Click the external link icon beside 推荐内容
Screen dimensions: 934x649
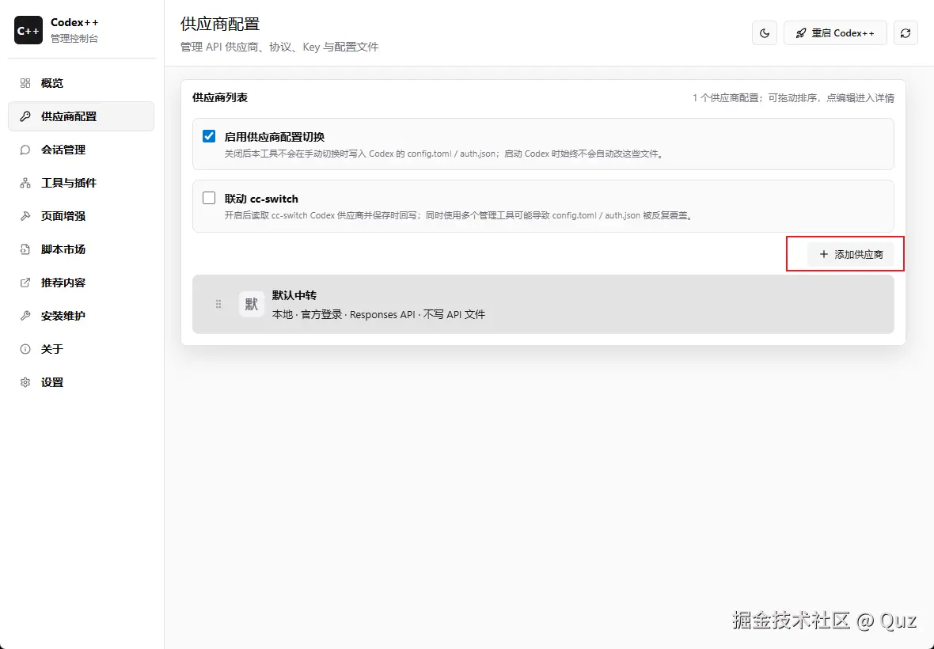pos(25,283)
